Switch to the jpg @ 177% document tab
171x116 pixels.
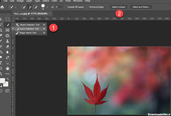(31, 13)
